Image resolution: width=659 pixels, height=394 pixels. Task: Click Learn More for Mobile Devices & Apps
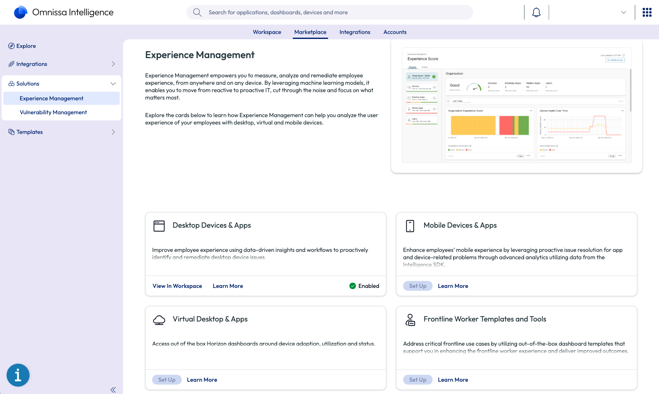[453, 286]
